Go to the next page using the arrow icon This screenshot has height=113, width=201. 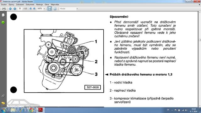[15, 8]
